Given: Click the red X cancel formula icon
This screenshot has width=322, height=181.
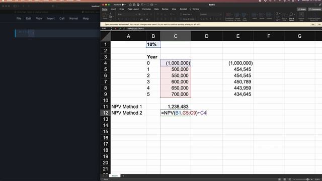Looking at the screenshot, I should [x=116, y=29].
